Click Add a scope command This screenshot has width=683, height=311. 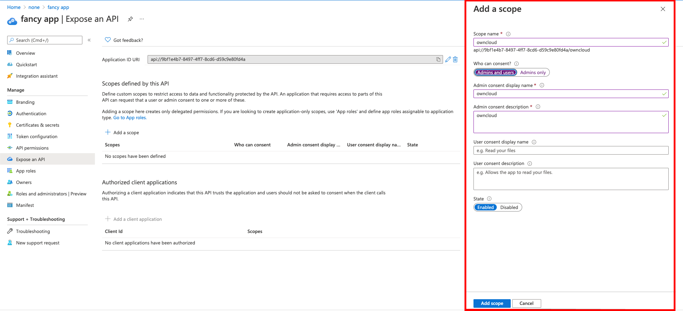click(x=122, y=132)
